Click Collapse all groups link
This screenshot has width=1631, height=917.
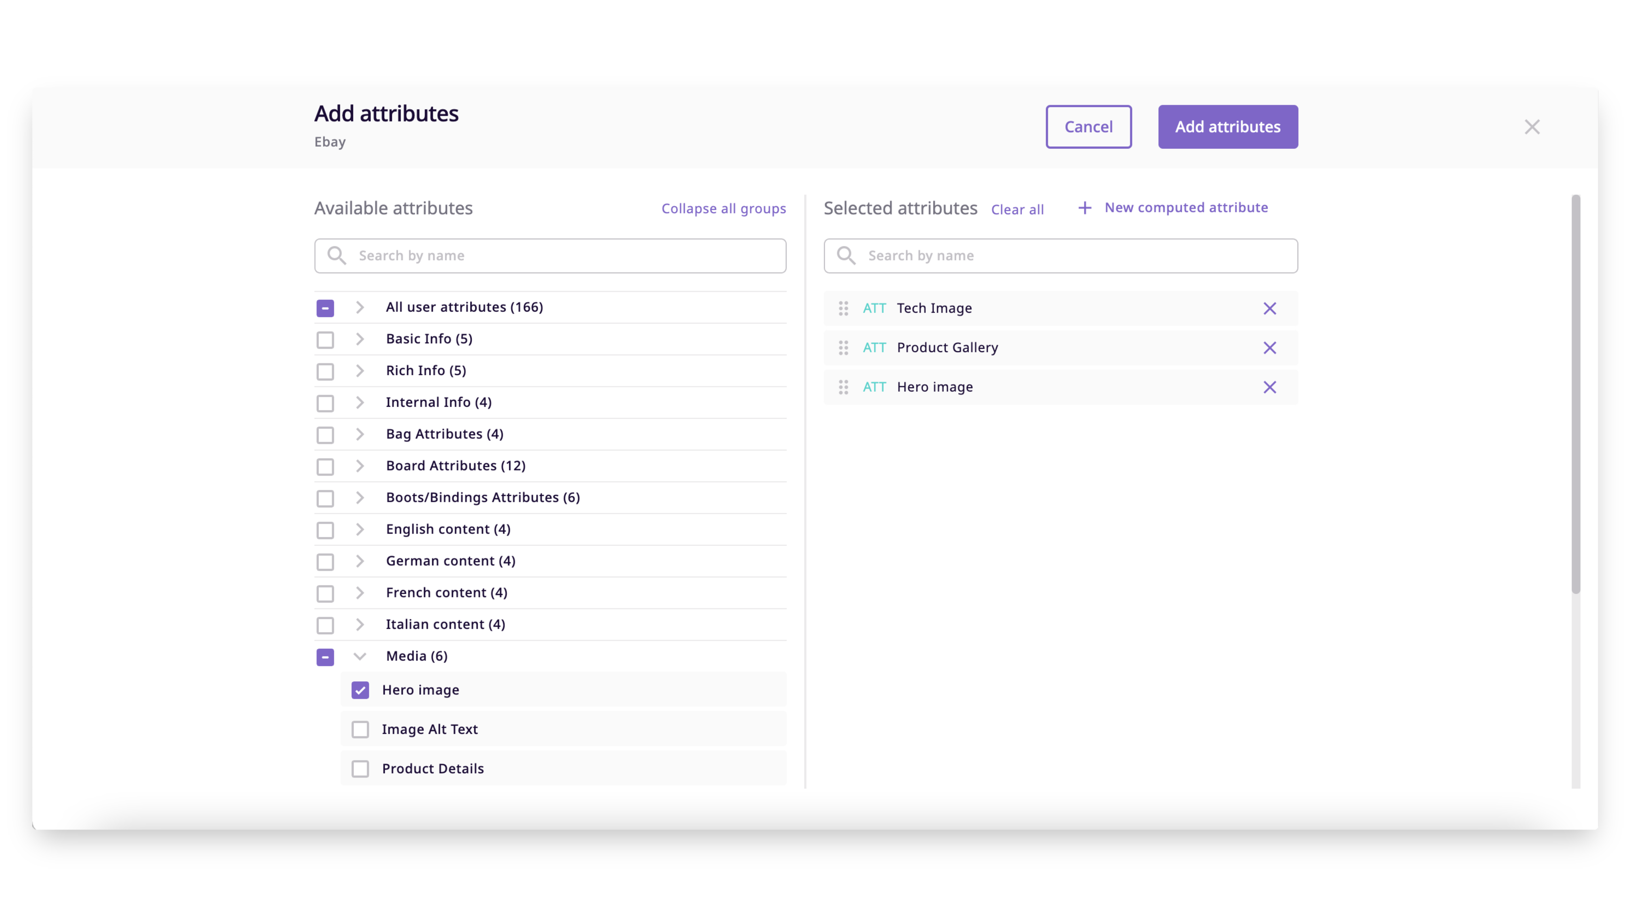pos(724,208)
